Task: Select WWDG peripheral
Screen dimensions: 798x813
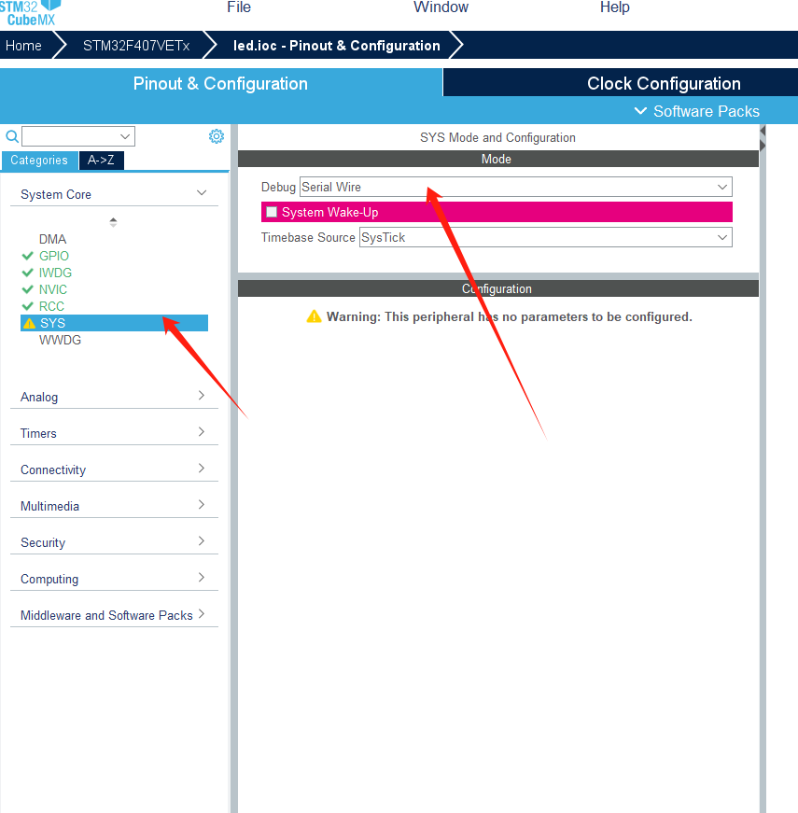Action: (60, 340)
